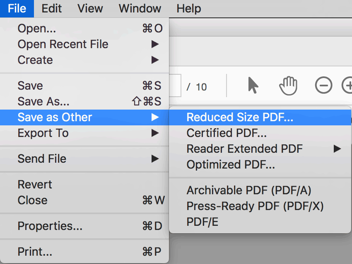Activate the Hand pan tool

coord(288,86)
